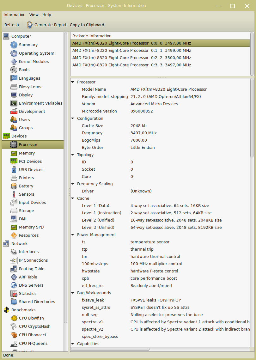This screenshot has width=256, height=360.
Task: Click the details pane vertical scrollbar
Action: click(252, 118)
